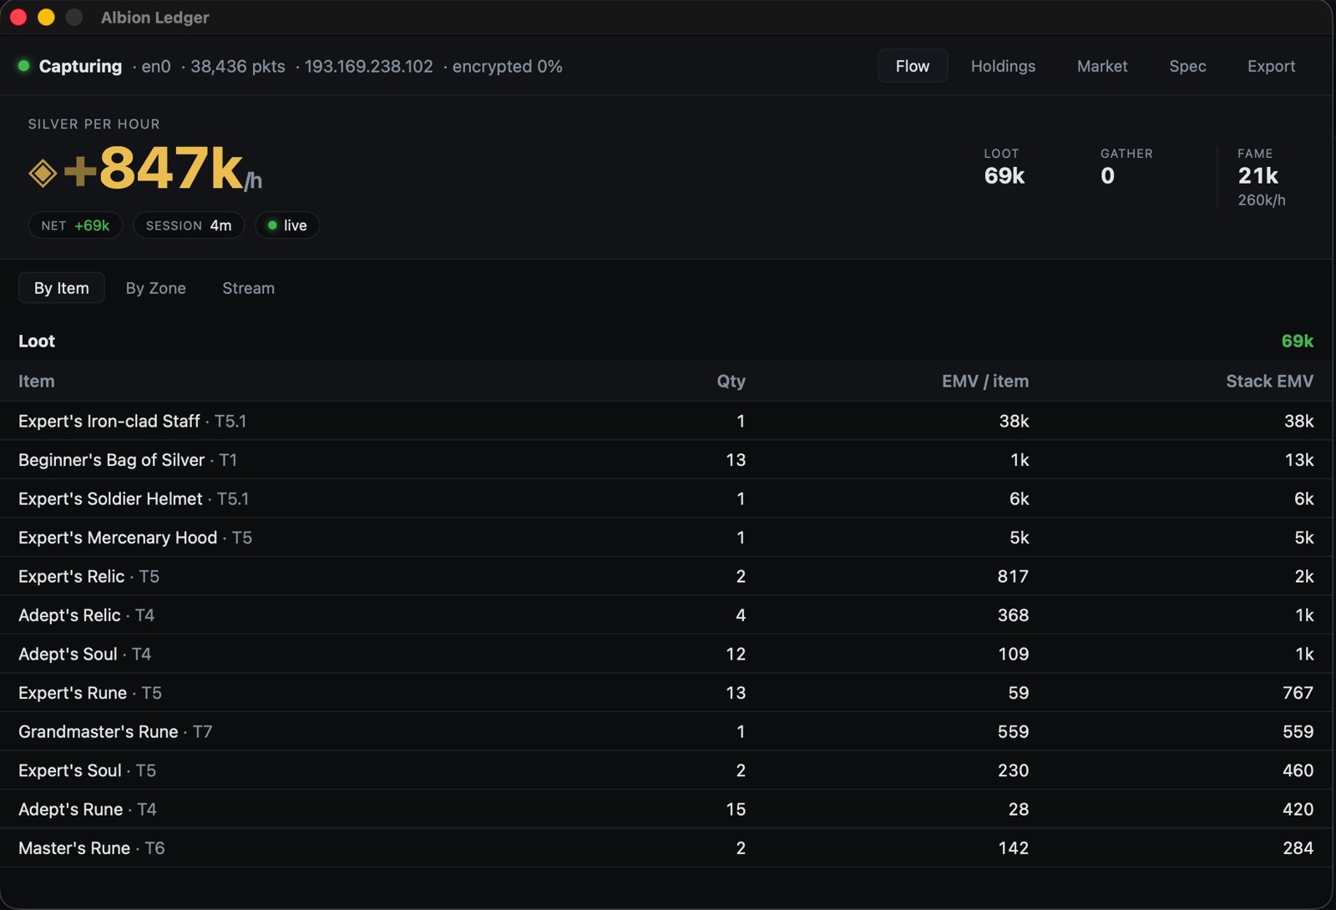
Task: Select the Expert's Relic row
Action: pos(666,576)
